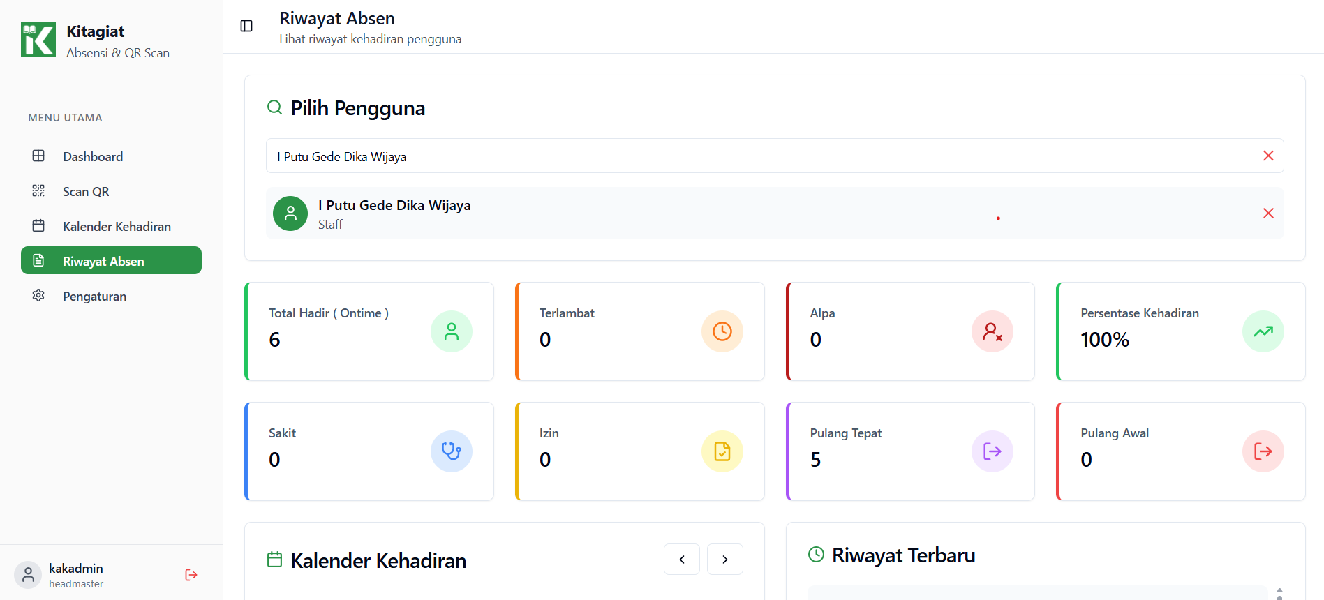This screenshot has width=1324, height=600.
Task: Toggle the sidebar panel icon
Action: (246, 26)
